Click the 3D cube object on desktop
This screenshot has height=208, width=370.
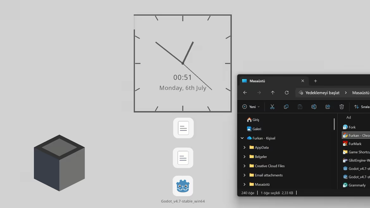(59, 163)
